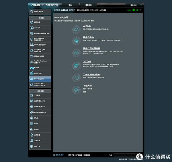Click the ASUS_5G SSID link

103,10
